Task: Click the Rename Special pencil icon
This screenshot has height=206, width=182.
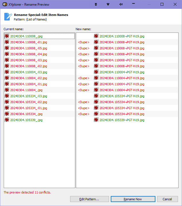Action: (x=8, y=17)
